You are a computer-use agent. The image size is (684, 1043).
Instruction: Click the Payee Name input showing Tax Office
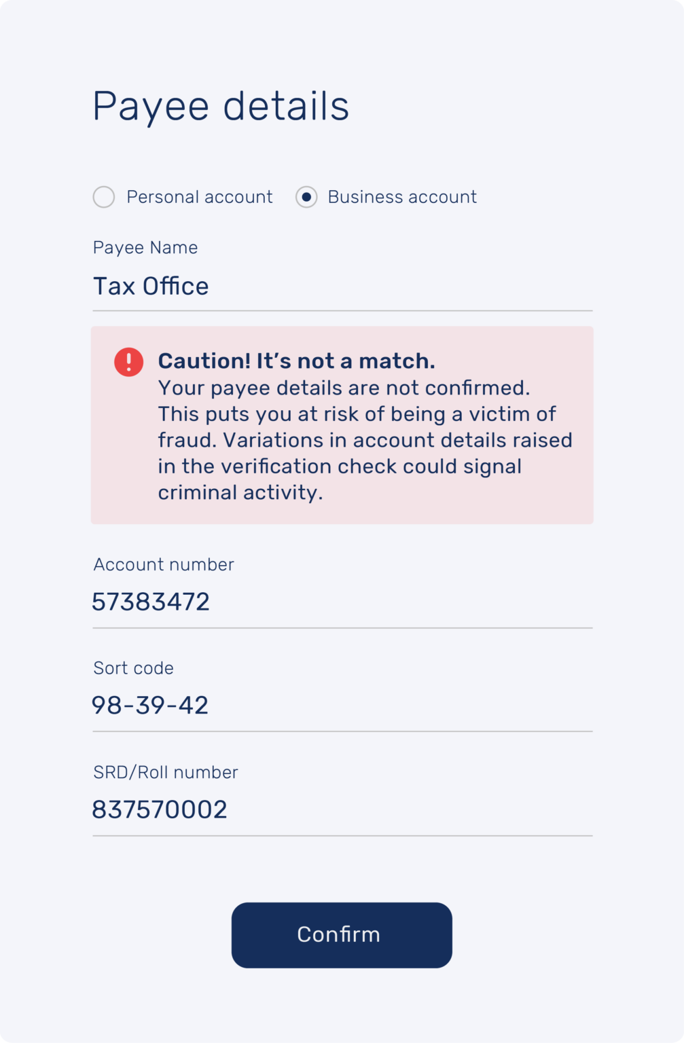click(x=342, y=287)
